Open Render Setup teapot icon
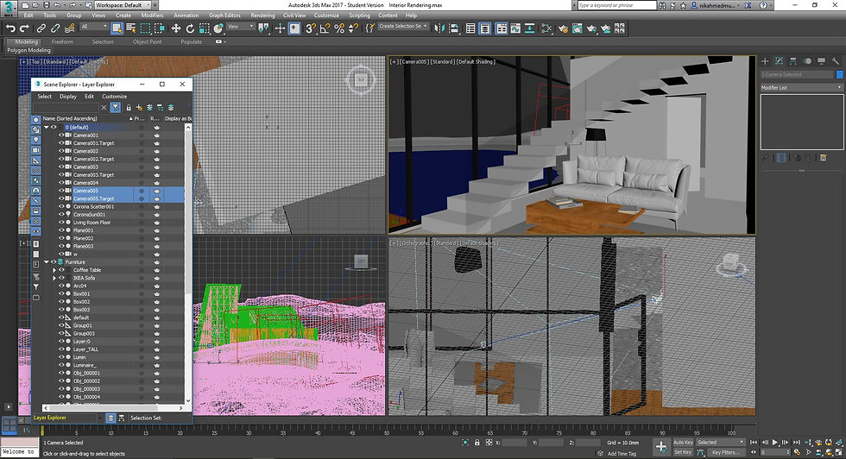This screenshot has width=846, height=459. (563, 28)
